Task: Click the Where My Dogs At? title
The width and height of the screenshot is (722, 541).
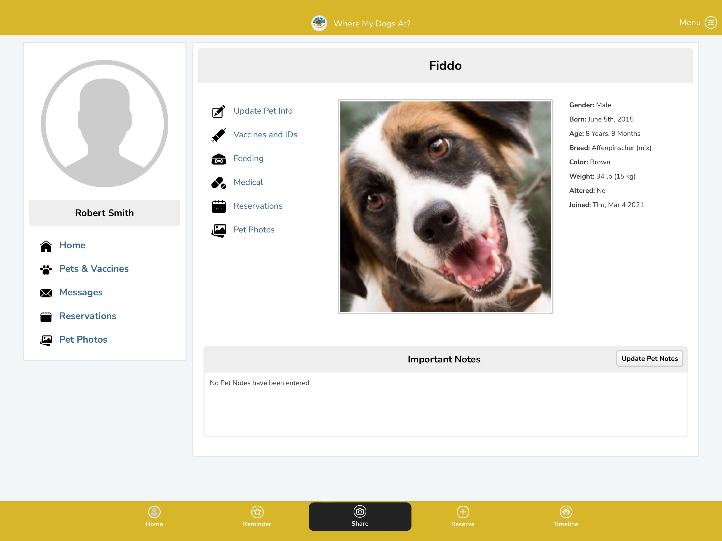Action: 372,24
